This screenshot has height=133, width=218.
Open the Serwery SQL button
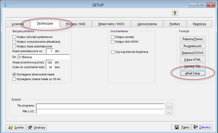(x=193, y=66)
